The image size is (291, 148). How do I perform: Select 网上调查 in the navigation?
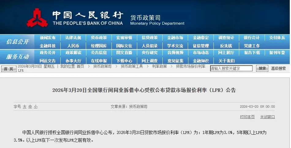149,61
